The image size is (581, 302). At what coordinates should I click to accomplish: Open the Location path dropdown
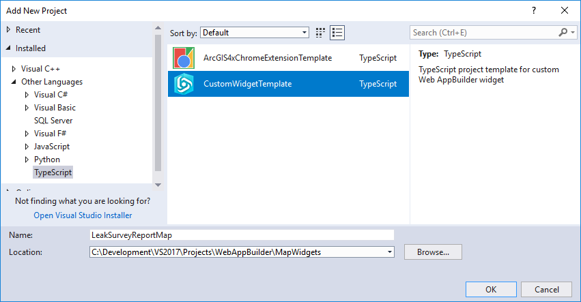point(389,252)
